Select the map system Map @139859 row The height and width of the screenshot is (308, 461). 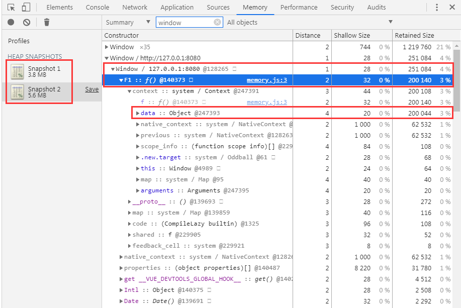(278, 213)
